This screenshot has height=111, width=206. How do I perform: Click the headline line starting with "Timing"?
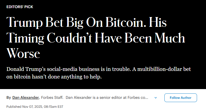96,38
